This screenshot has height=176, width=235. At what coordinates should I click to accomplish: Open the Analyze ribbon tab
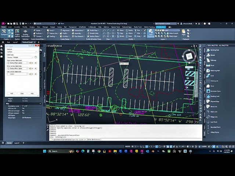click(32, 27)
